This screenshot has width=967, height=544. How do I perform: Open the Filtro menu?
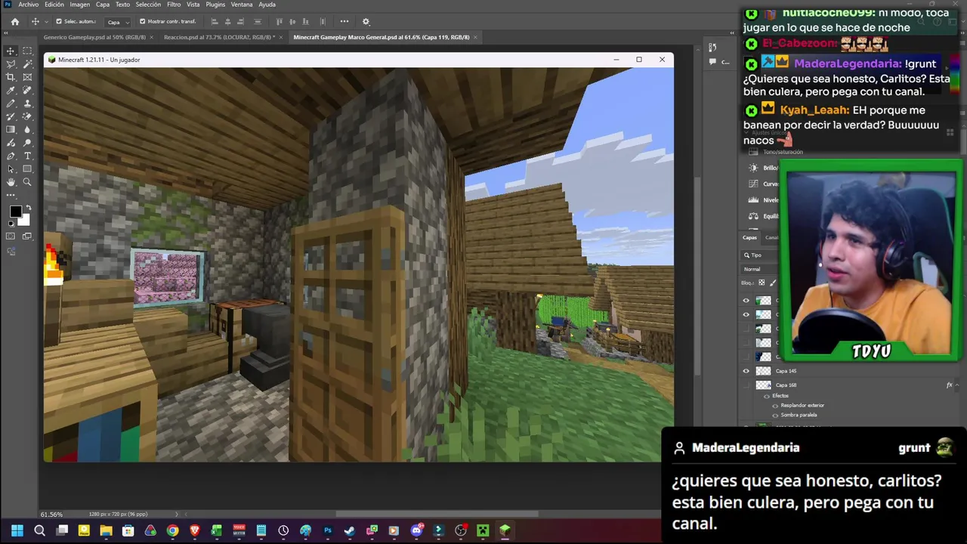[174, 5]
